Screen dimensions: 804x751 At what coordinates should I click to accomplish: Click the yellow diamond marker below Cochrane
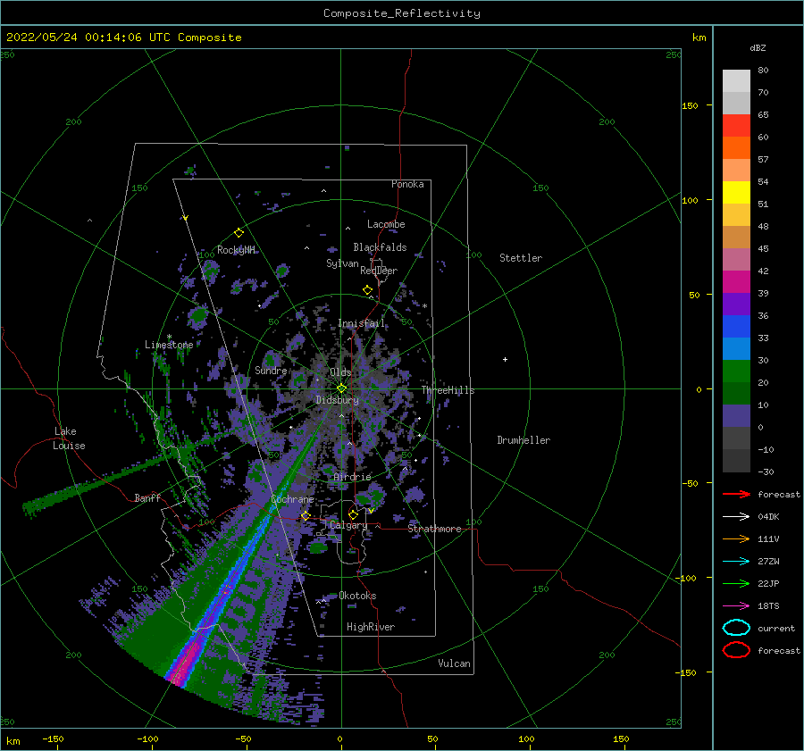pyautogui.click(x=306, y=515)
